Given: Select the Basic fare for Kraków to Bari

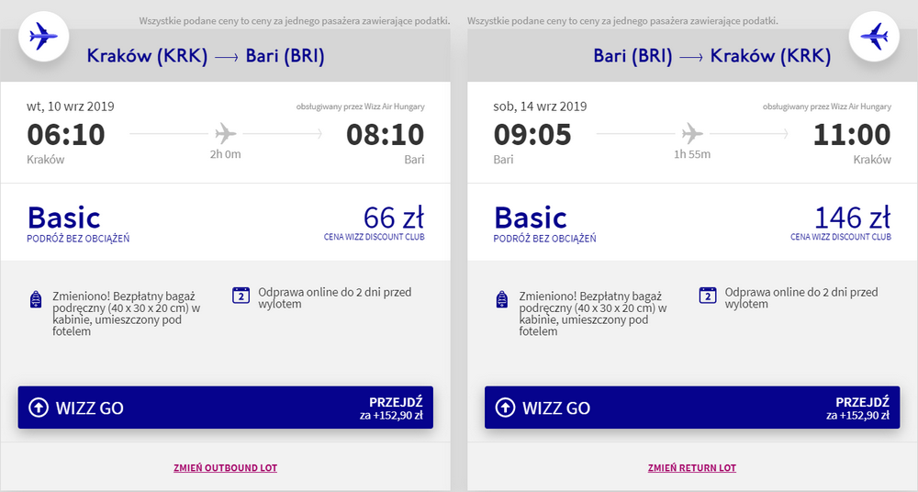Looking at the screenshot, I should tap(64, 218).
